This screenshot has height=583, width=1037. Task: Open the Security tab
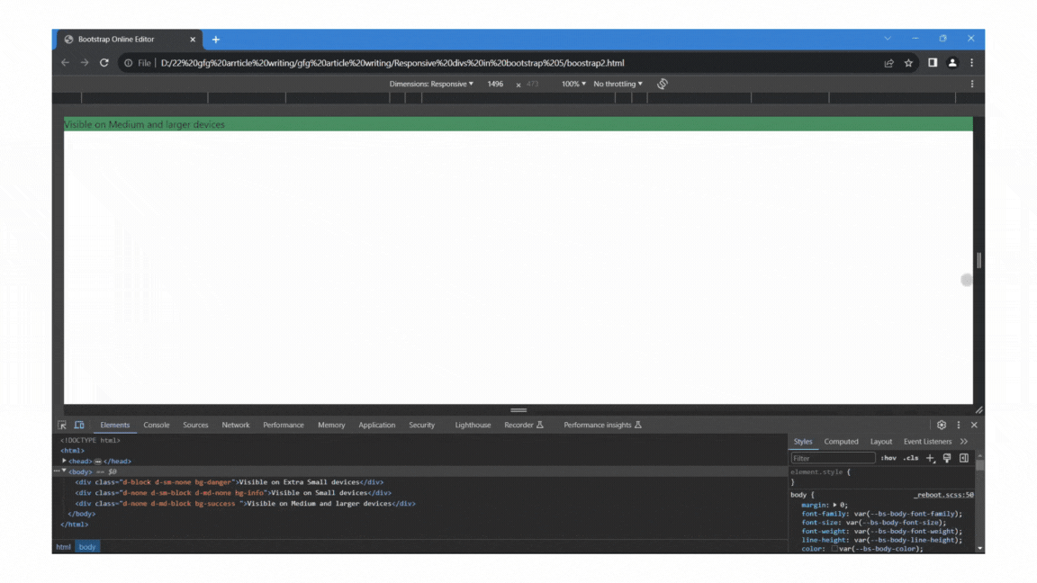[x=422, y=425]
